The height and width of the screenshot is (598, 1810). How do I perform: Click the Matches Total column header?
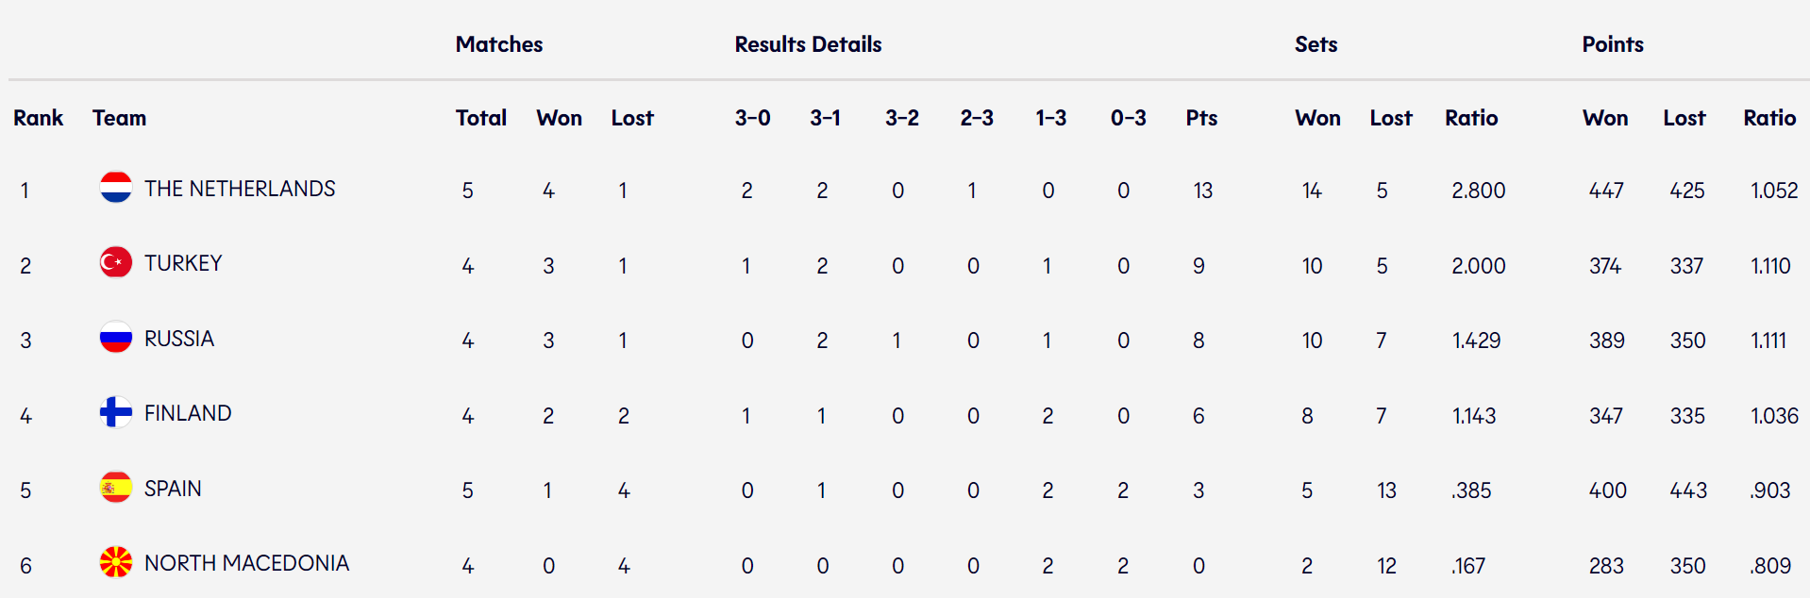pyautogui.click(x=481, y=118)
